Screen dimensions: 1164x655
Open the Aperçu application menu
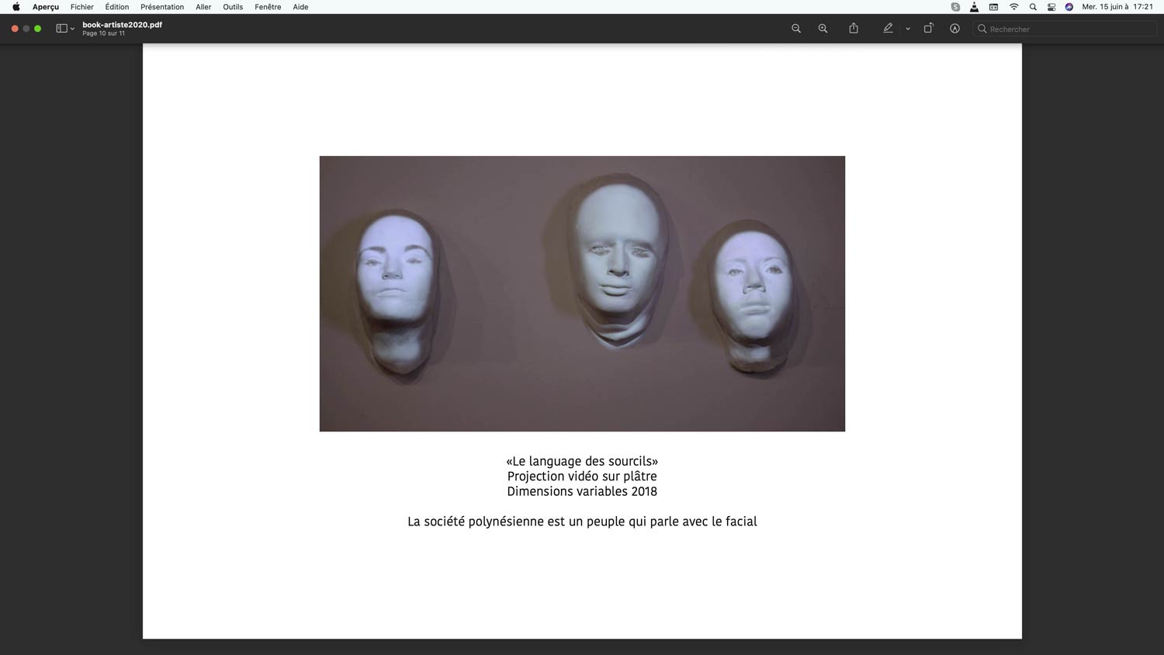click(x=46, y=7)
